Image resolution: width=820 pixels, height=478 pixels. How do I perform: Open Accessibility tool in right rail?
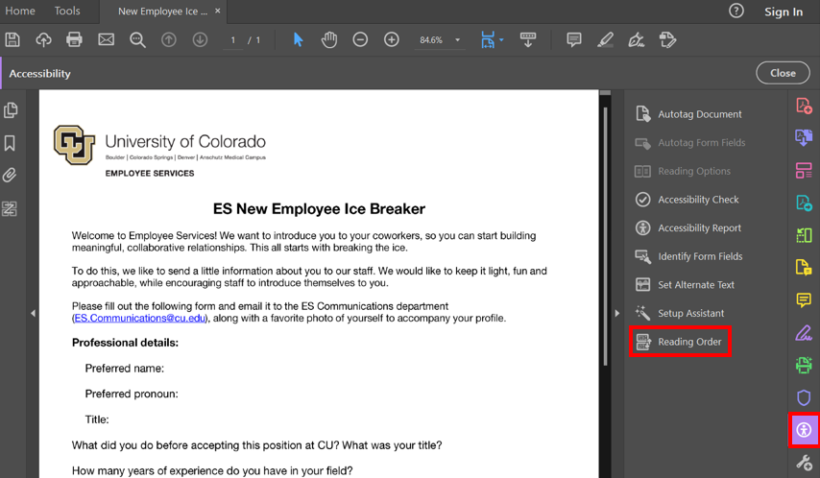(804, 430)
